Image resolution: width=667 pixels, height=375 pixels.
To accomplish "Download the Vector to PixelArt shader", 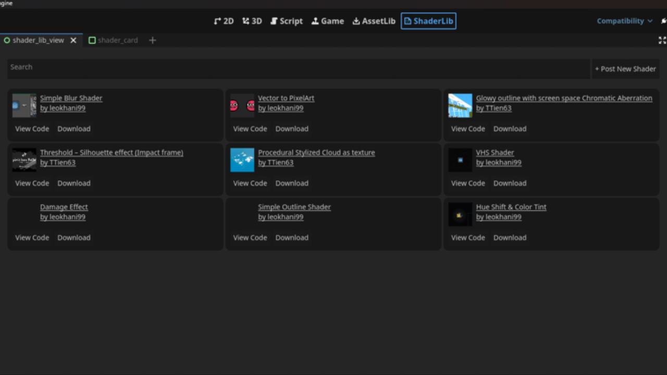I will [292, 129].
